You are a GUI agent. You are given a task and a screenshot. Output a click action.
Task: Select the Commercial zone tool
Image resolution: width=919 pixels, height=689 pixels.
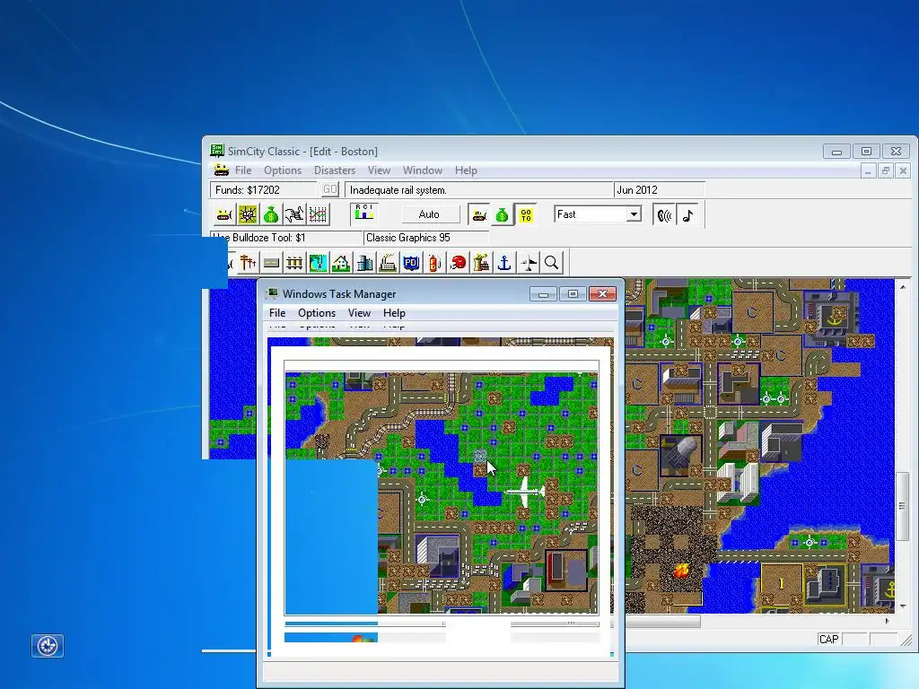point(364,263)
